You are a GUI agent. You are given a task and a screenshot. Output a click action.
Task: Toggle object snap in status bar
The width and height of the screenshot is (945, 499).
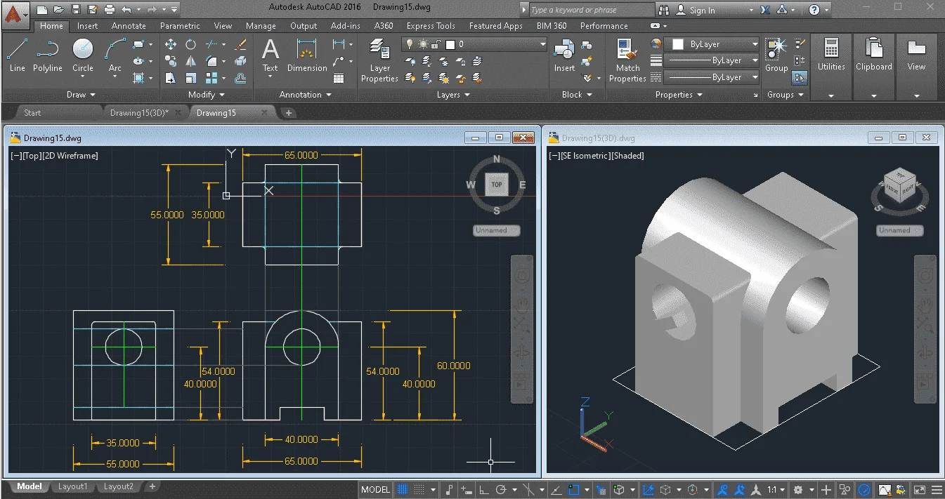[x=574, y=490]
